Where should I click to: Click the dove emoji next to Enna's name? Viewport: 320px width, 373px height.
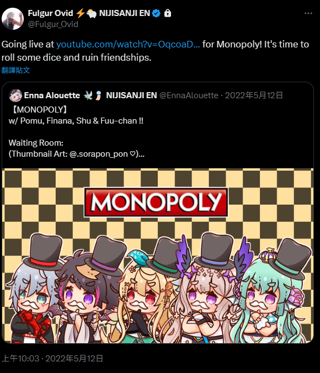coord(88,95)
